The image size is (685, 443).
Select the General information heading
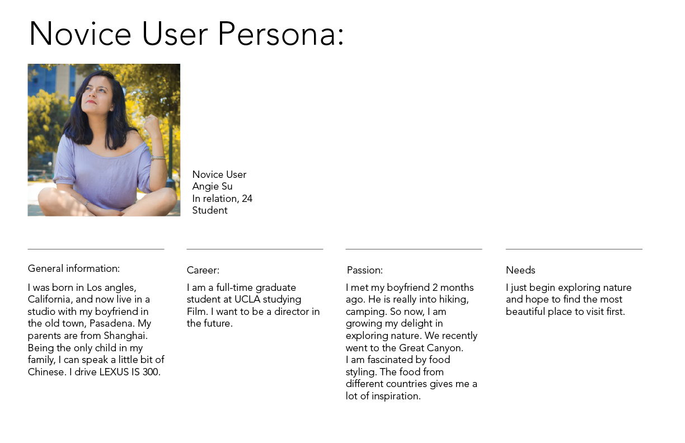coord(74,269)
